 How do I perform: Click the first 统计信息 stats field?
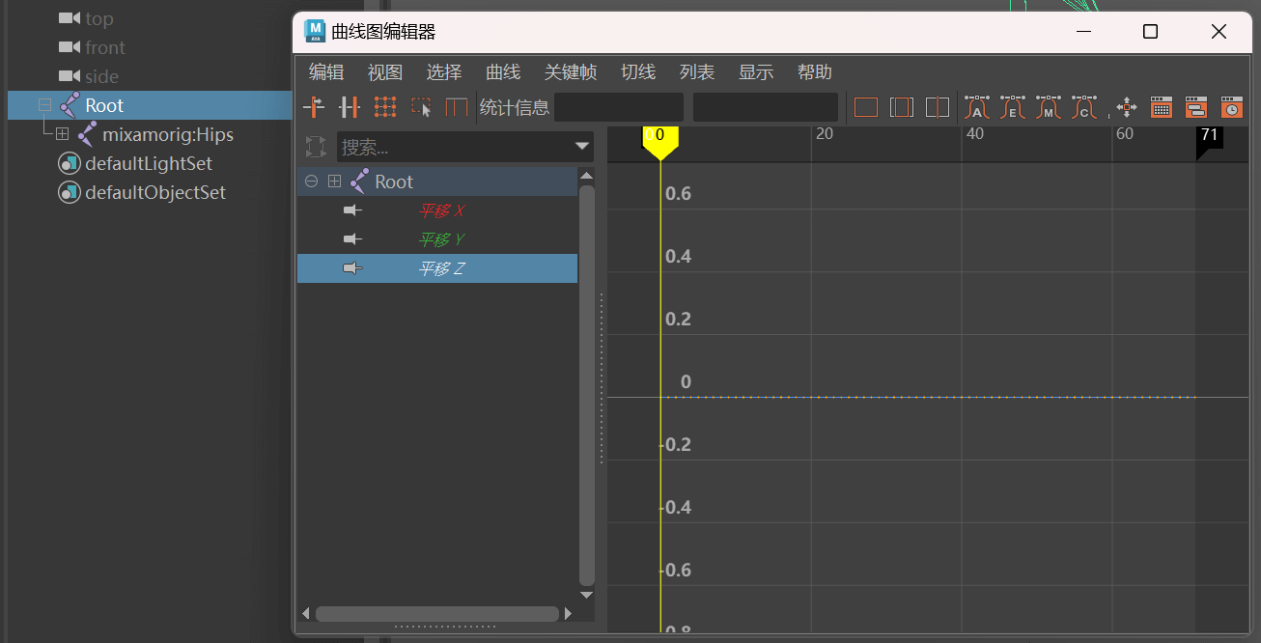click(619, 107)
